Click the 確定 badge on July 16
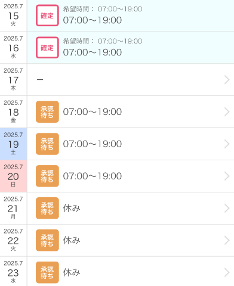This screenshot has width=234, height=286. click(47, 48)
